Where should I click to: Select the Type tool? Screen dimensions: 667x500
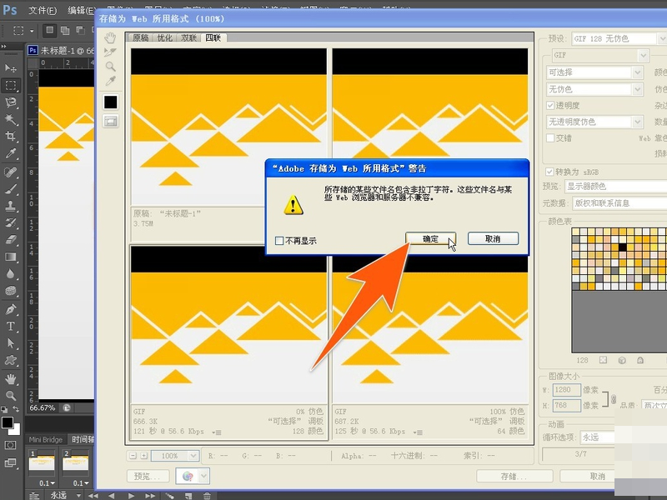pos(11,326)
